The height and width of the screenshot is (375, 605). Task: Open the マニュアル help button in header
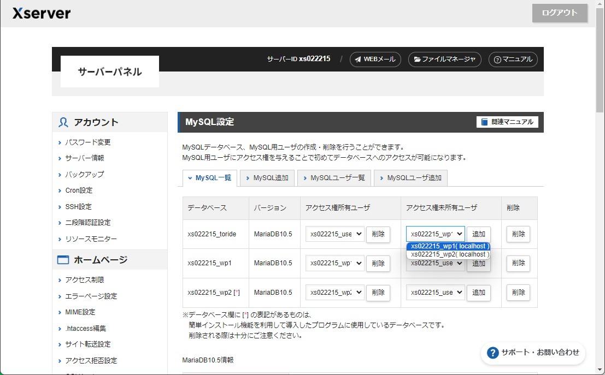[513, 59]
